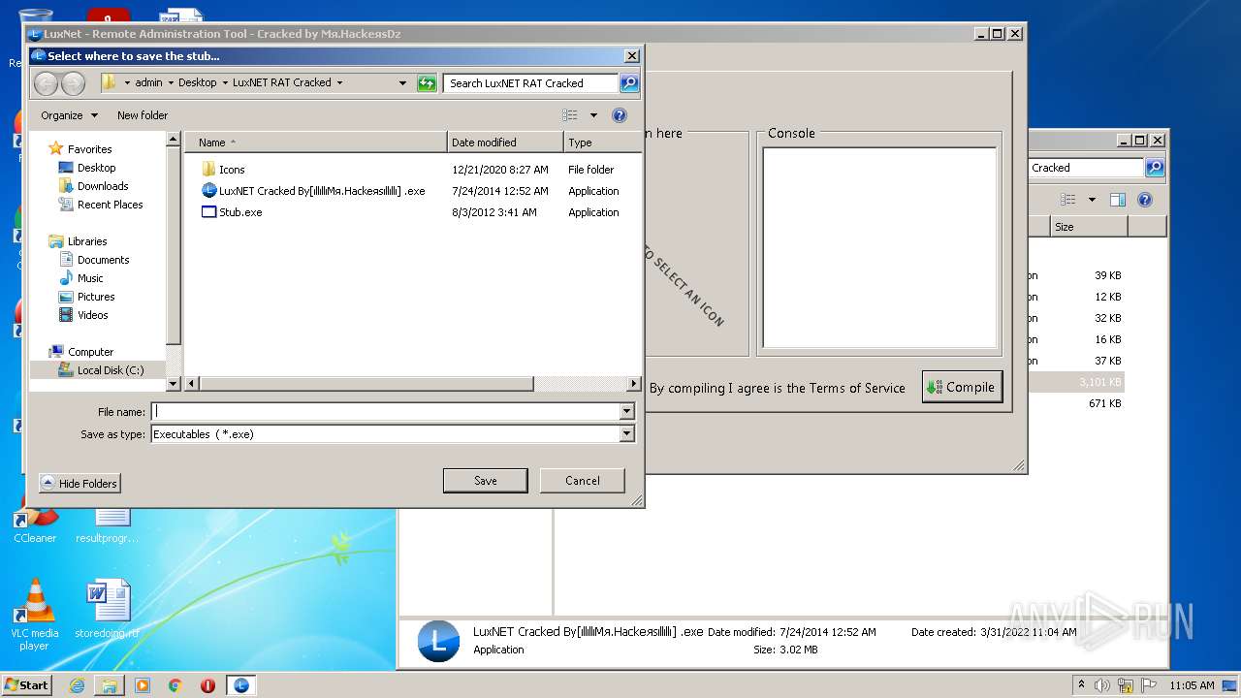The height and width of the screenshot is (698, 1241).
Task: Click Size column header in background Explorer
Action: coord(1089,227)
